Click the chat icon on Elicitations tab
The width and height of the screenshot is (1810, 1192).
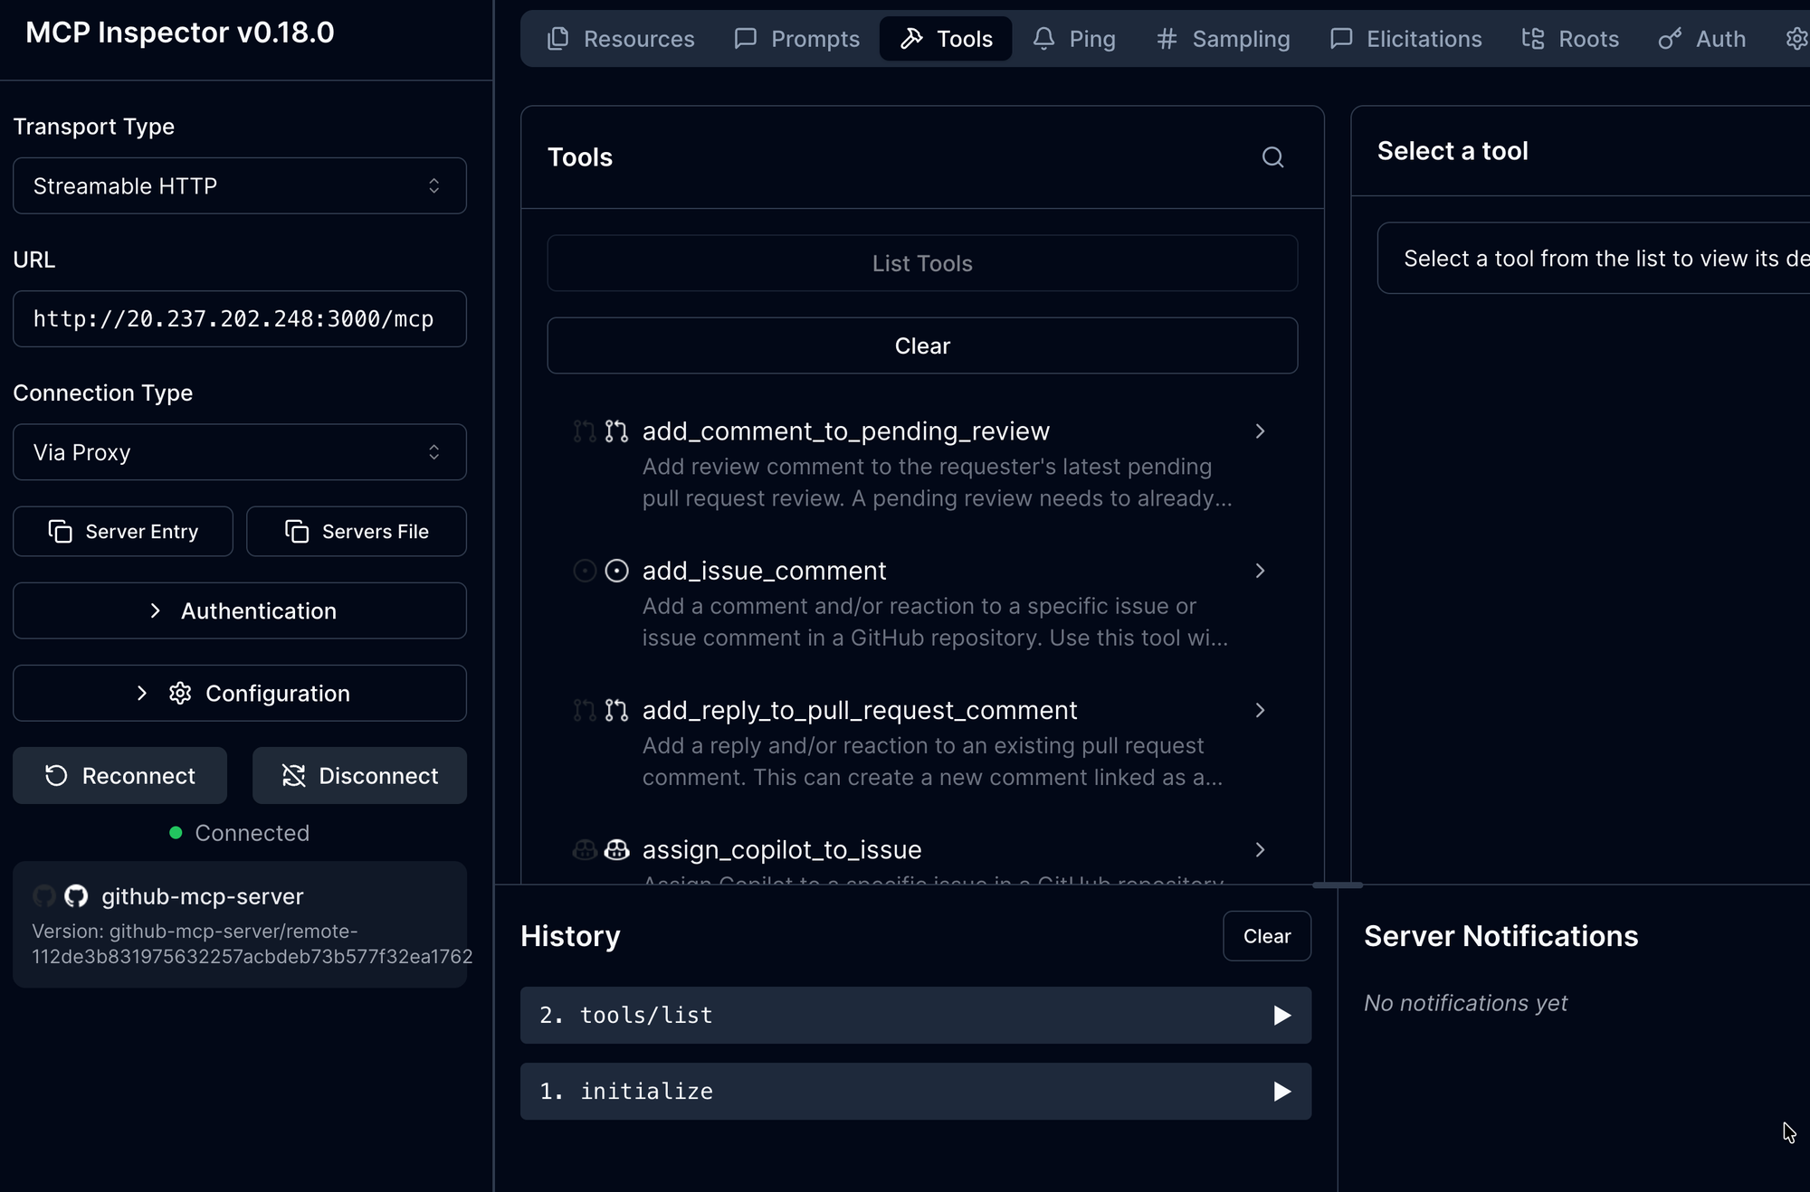tap(1341, 39)
